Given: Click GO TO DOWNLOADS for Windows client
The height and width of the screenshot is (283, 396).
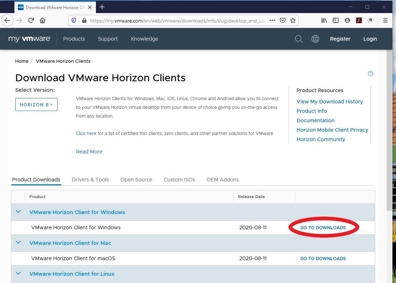Looking at the screenshot, I should (x=323, y=228).
